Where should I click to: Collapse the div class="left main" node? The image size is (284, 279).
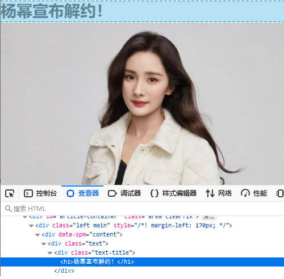[31, 226]
